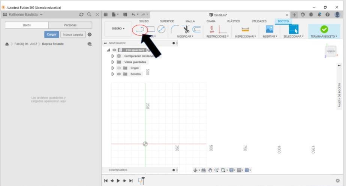Select the Fillet tool
This screenshot has height=186, width=346.
point(175,29)
